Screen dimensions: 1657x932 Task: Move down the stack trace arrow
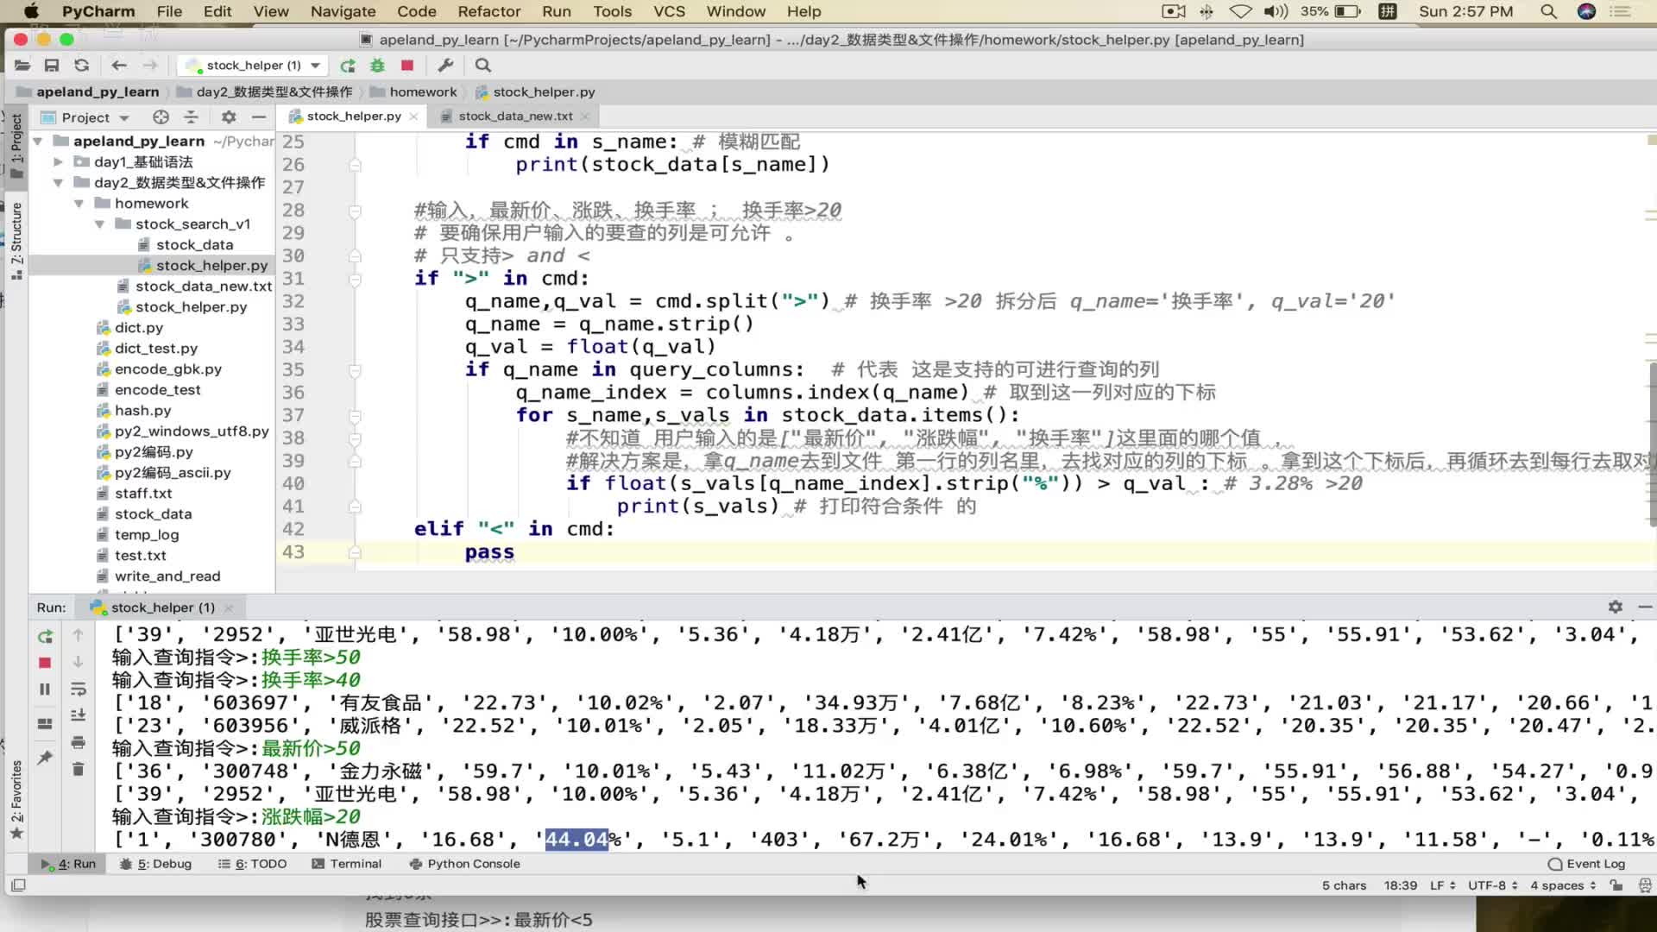point(78,663)
